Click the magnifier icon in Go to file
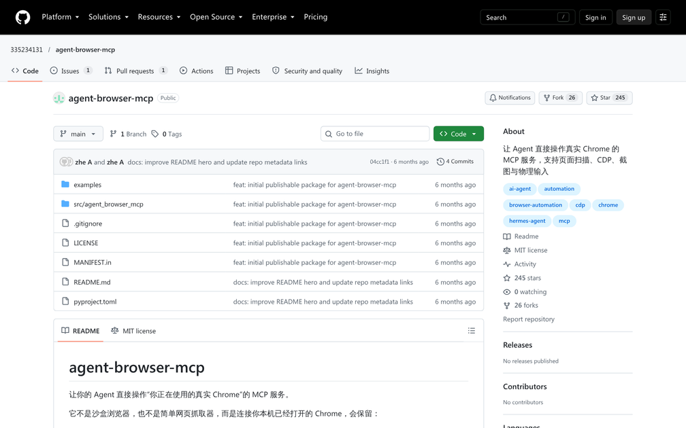Viewport: 686px width, 428px height. (329, 134)
